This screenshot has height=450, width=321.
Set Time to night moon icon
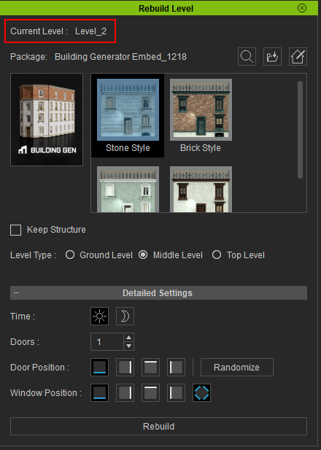[125, 316]
